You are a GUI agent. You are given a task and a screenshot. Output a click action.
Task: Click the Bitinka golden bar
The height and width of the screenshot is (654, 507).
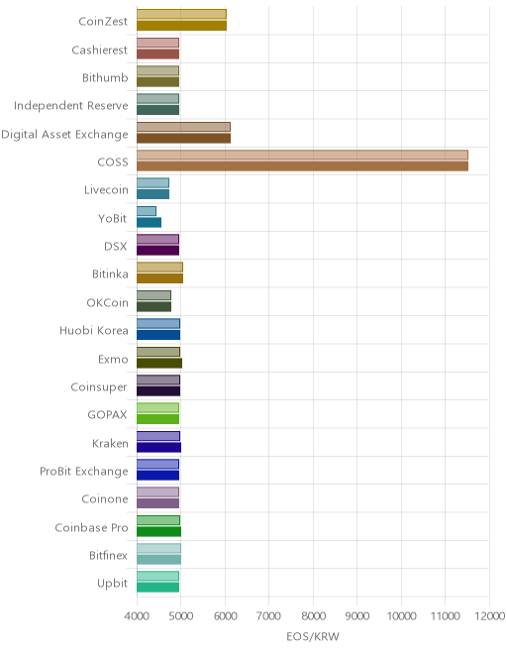(x=159, y=278)
